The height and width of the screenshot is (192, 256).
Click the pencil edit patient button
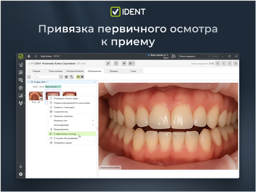[108, 63]
